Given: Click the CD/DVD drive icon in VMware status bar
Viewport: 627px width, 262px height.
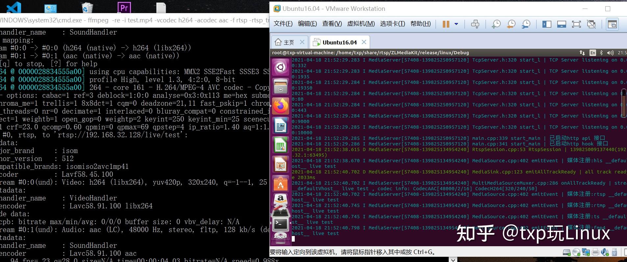Looking at the screenshot, I should pos(576,252).
